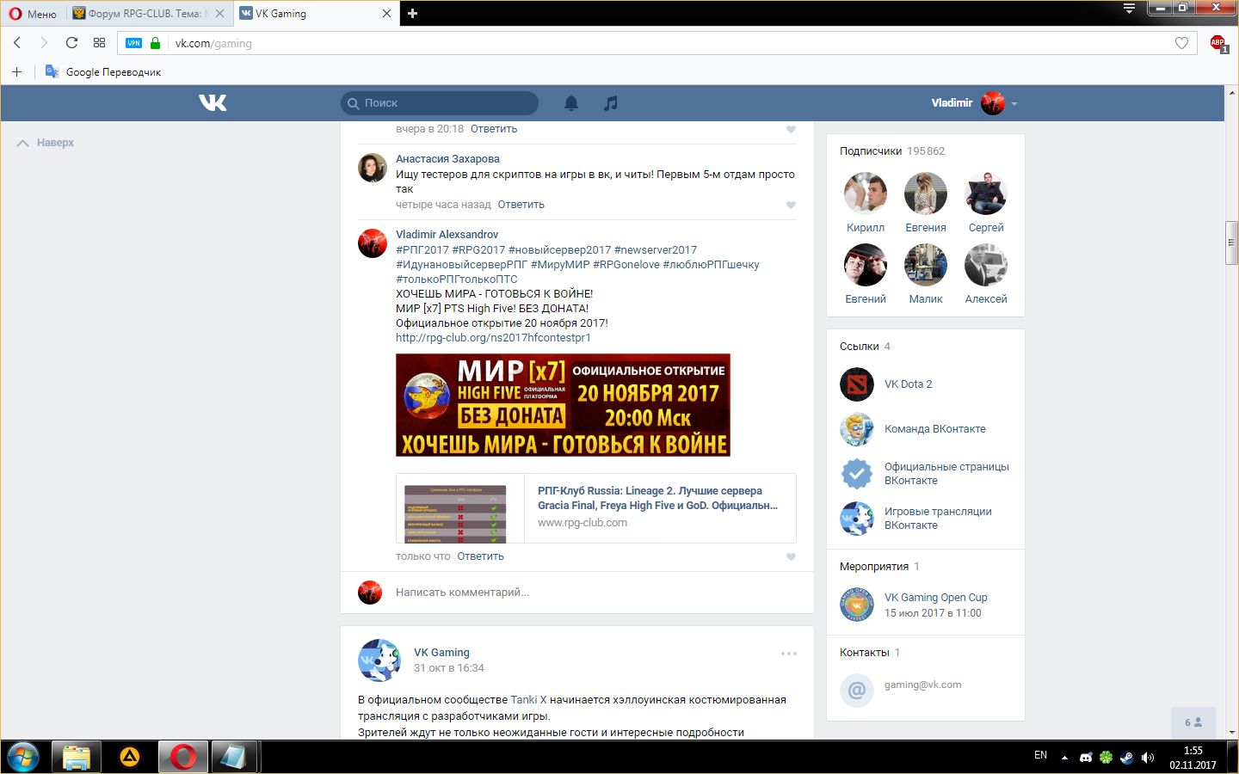
Task: Open VK Gaming Open Cup event
Action: click(x=936, y=598)
